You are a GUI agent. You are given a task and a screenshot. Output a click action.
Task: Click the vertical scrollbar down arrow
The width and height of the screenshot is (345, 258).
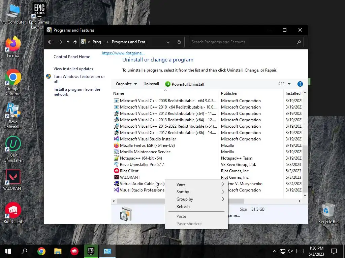(x=305, y=195)
